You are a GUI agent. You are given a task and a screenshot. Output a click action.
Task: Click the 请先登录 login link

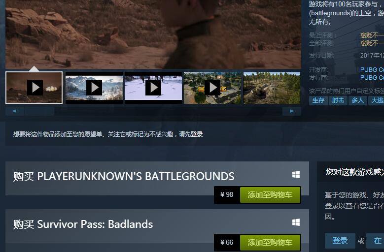coord(191,134)
